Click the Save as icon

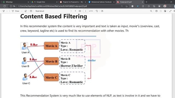coord(165,11)
